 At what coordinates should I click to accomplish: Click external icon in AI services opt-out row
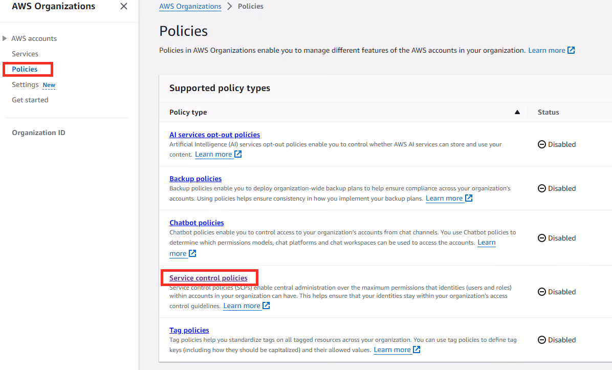238,154
